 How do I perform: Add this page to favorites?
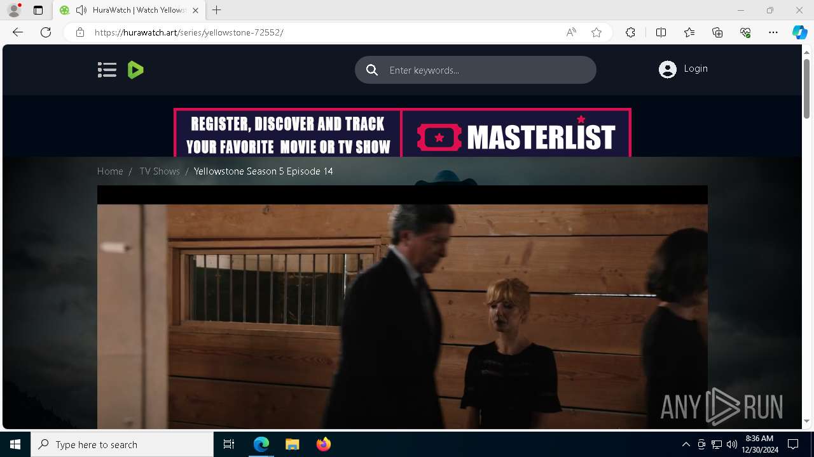[x=597, y=32]
